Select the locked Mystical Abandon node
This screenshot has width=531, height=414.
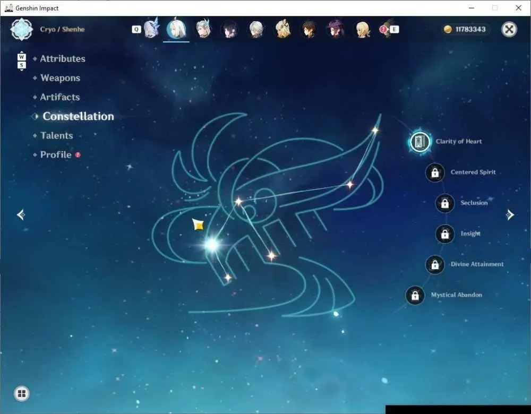point(415,295)
